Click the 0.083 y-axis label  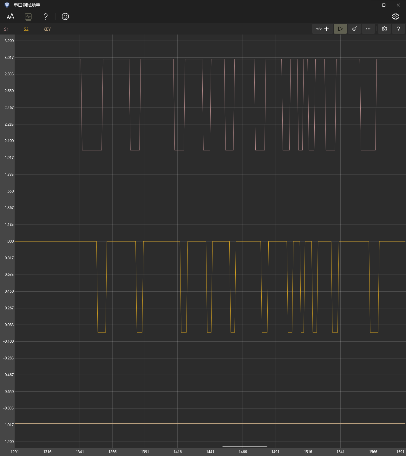[x=9, y=325]
